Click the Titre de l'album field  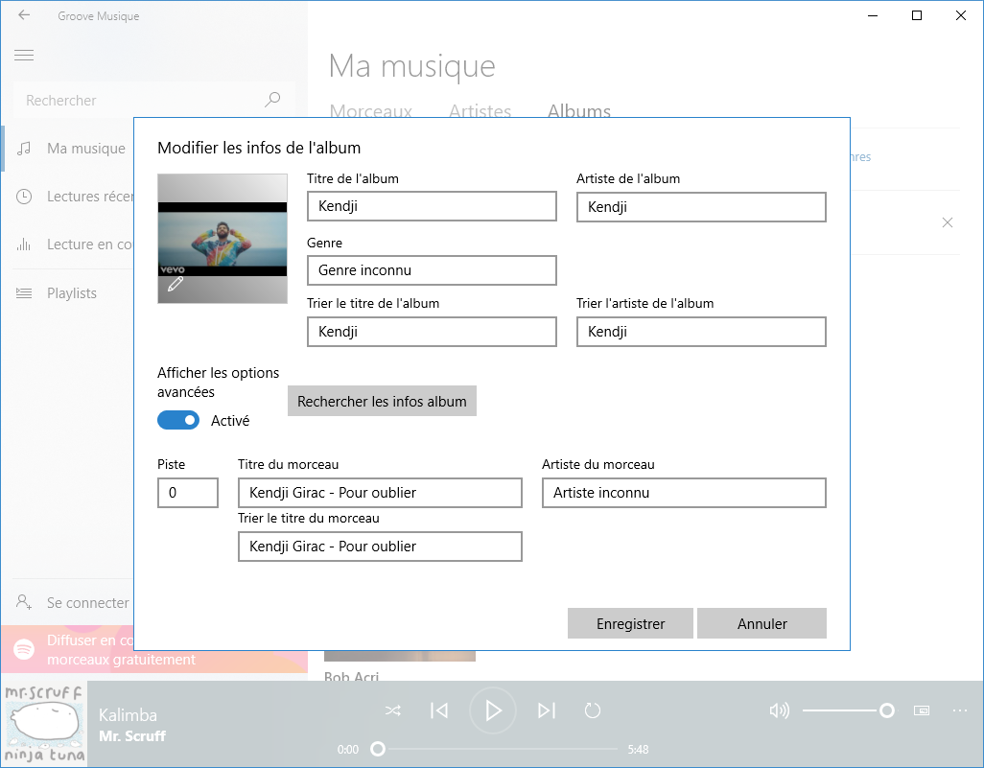point(432,206)
